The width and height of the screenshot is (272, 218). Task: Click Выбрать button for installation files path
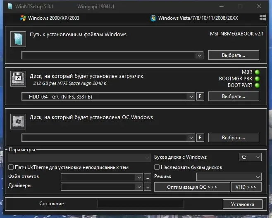pyautogui.click(x=234, y=55)
